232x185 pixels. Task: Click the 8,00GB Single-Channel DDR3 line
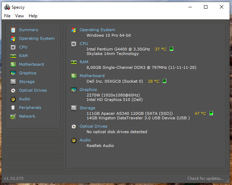[x=141, y=67]
